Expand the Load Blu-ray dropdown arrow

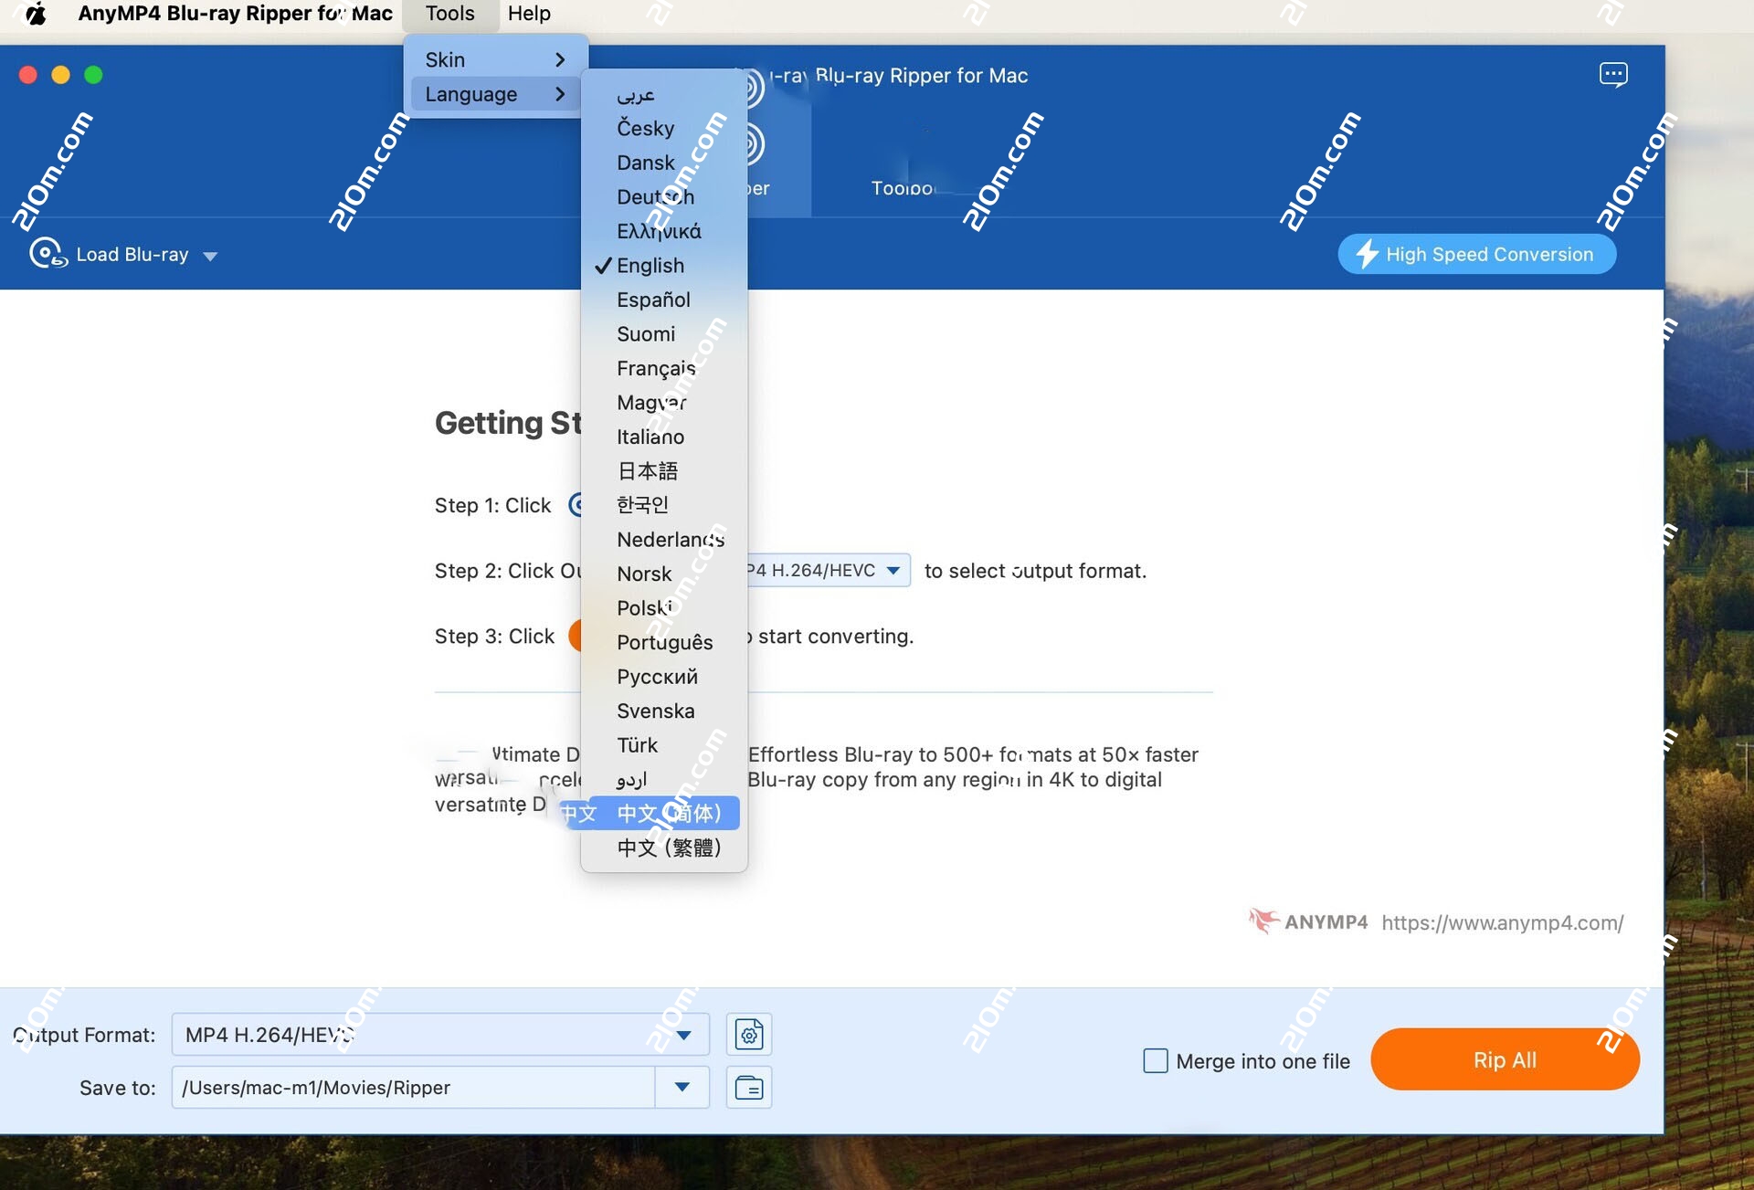(211, 257)
